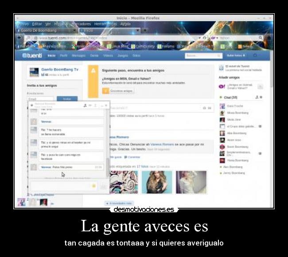Minimize the open chat window
The image size is (288, 257).
[x=102, y=105]
